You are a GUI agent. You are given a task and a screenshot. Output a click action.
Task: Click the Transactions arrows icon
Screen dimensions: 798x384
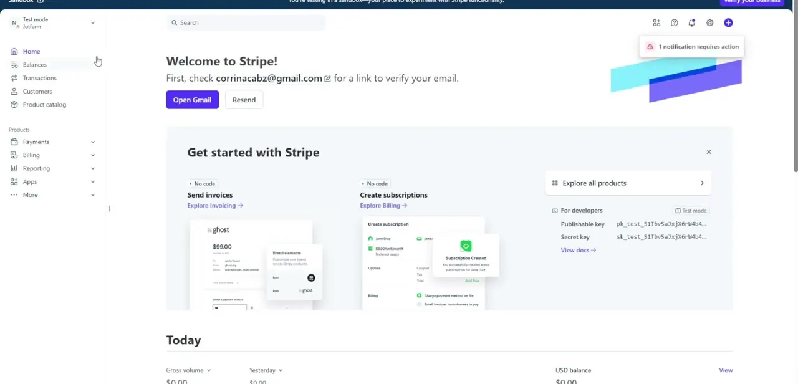pos(14,78)
